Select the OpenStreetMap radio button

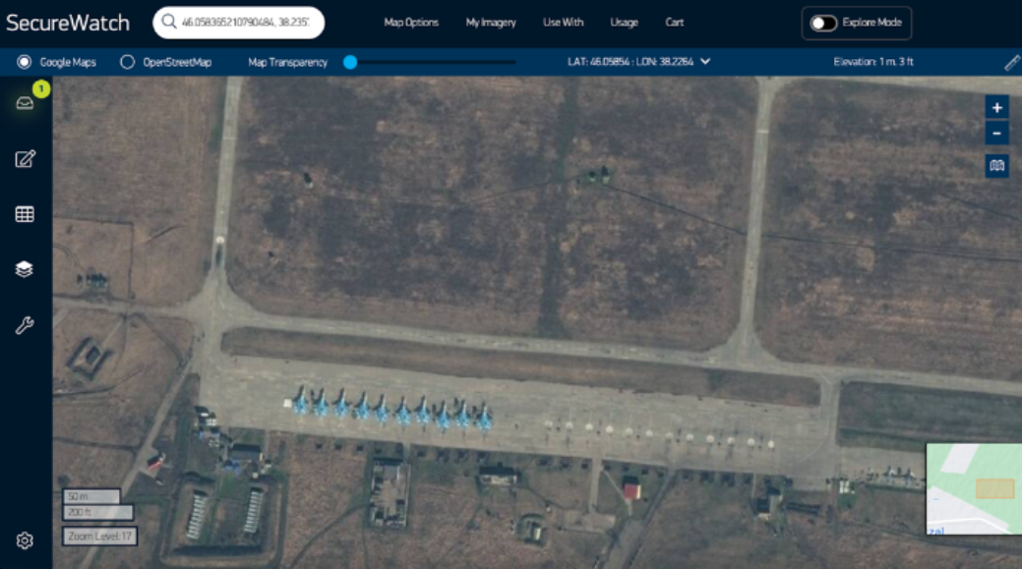pyautogui.click(x=127, y=62)
